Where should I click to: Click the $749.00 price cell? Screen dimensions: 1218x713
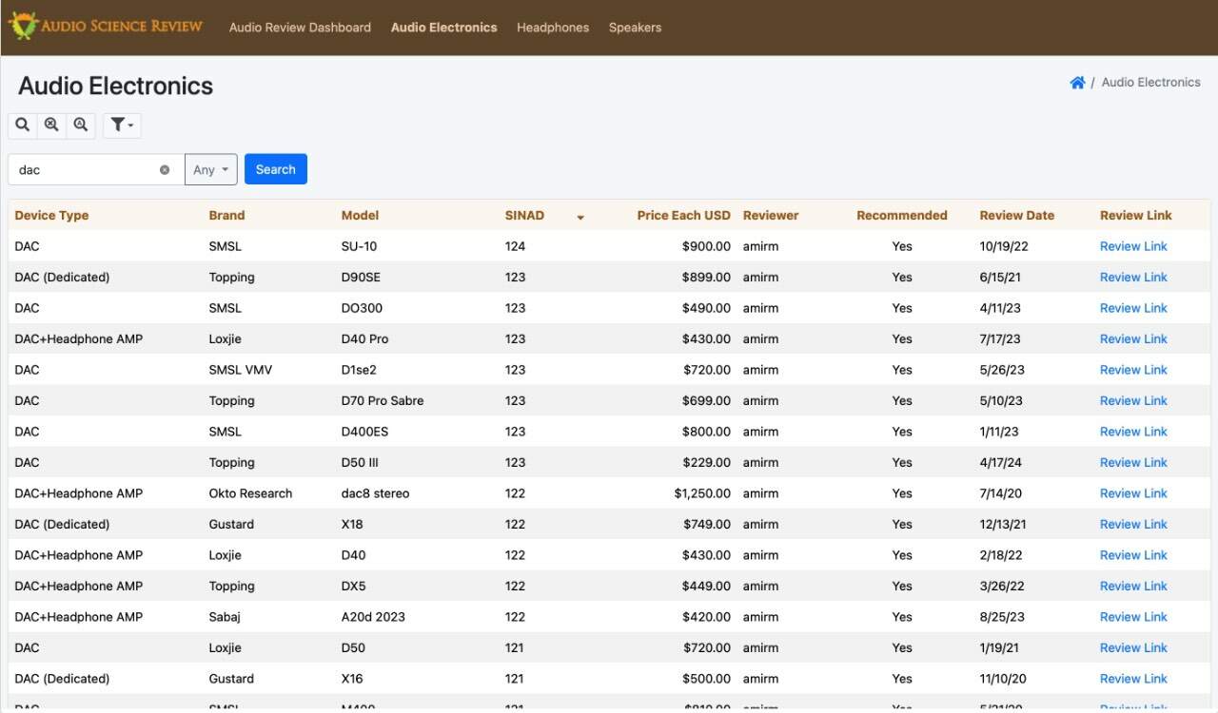click(706, 525)
